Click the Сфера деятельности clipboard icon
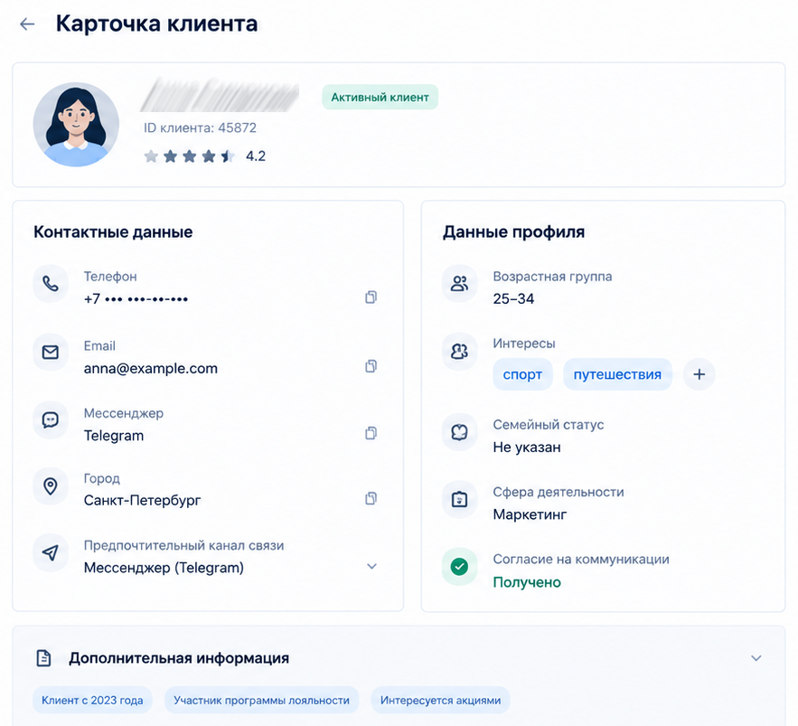This screenshot has height=726, width=798. pyautogui.click(x=460, y=499)
